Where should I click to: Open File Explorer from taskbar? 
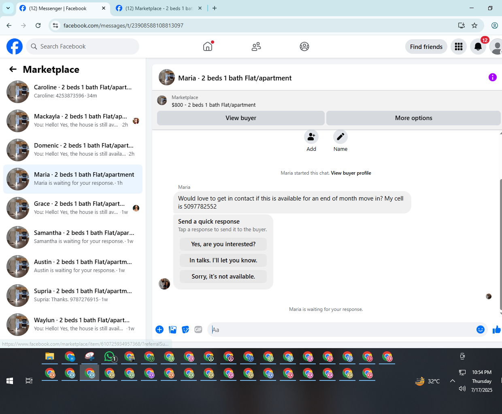[49, 357]
